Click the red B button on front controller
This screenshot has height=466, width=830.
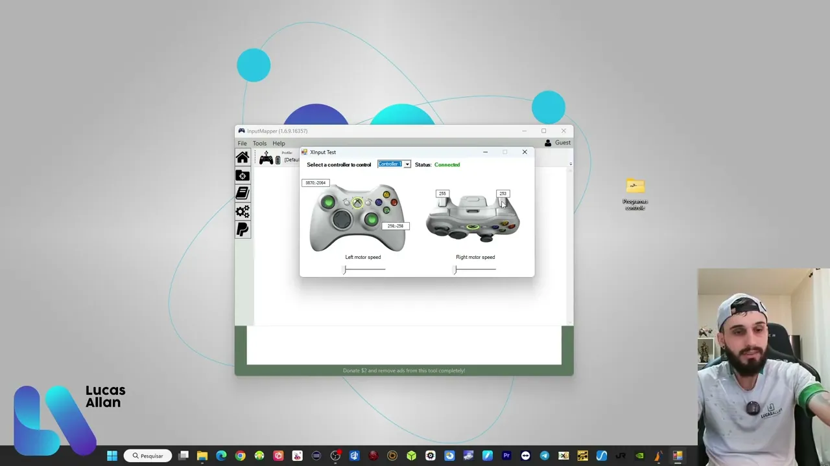coord(394,202)
